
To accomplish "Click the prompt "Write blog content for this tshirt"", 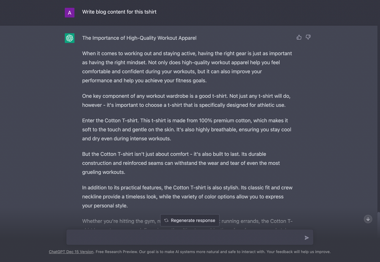I will point(119,12).
